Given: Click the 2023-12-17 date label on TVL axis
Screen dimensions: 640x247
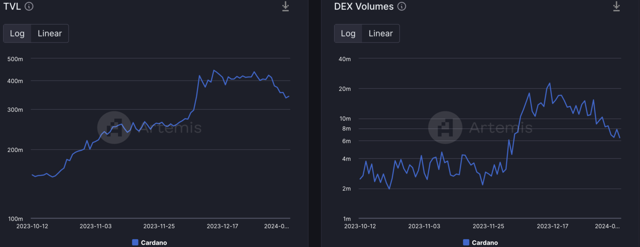Looking at the screenshot, I should point(222,226).
